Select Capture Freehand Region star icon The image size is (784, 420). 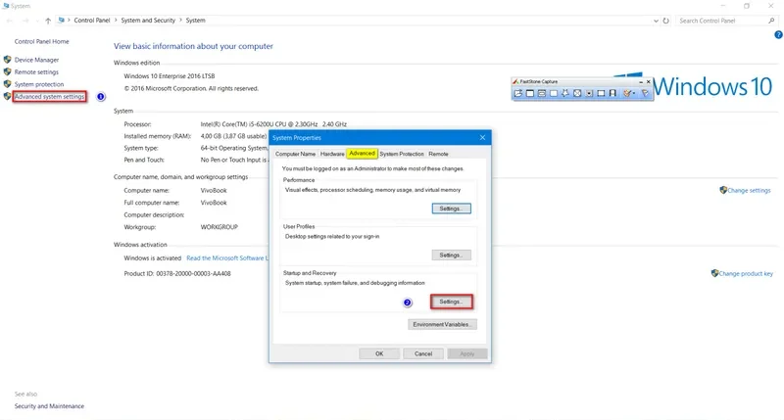click(x=565, y=93)
